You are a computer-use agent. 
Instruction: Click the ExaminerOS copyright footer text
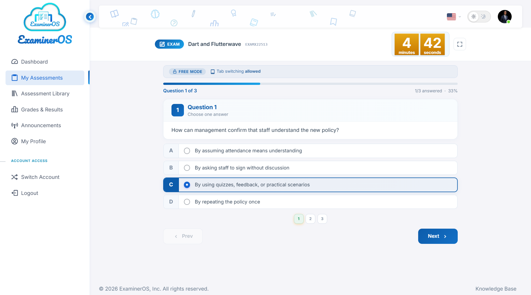(154, 289)
